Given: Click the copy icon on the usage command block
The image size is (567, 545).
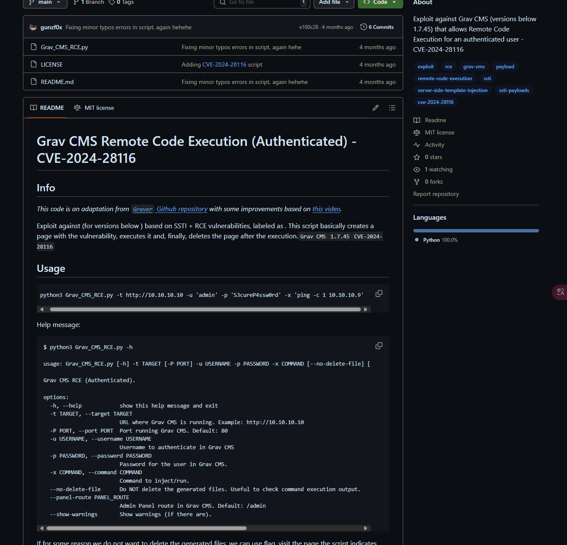Looking at the screenshot, I should (379, 293).
